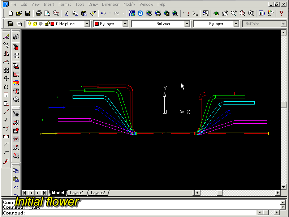Image resolution: width=289 pixels, height=217 pixels.
Task: Open the Layers manager icon
Action: (19, 24)
